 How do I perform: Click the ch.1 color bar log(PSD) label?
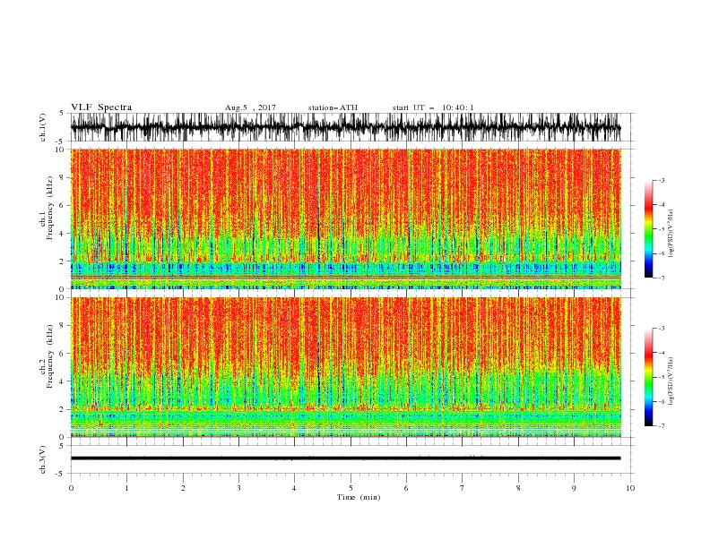pos(671,234)
